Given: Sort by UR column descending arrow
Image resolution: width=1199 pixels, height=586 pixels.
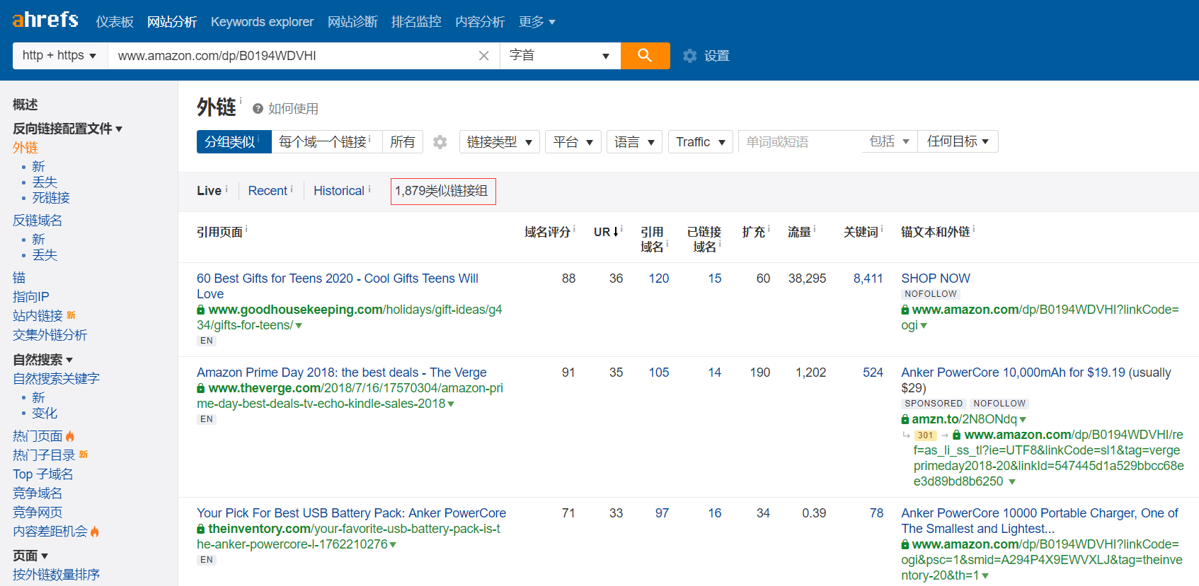Looking at the screenshot, I should click(x=616, y=232).
